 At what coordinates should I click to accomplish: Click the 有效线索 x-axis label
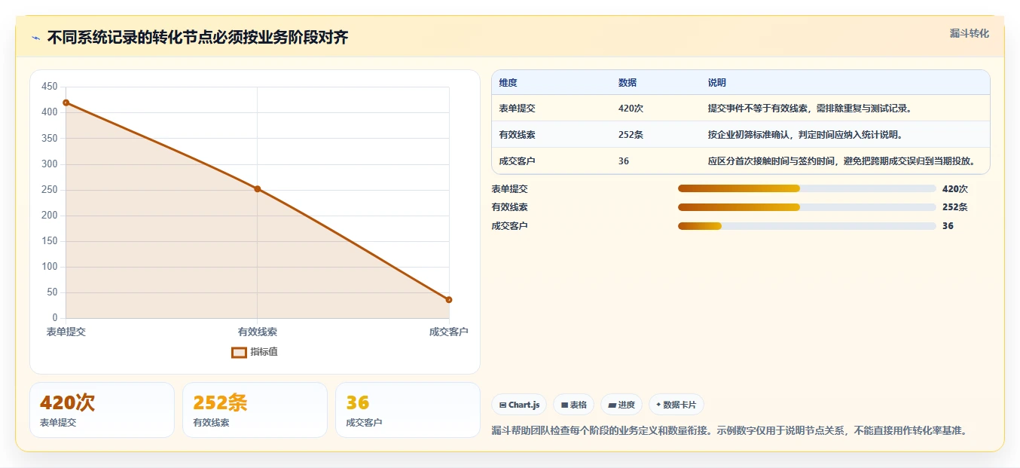(258, 332)
